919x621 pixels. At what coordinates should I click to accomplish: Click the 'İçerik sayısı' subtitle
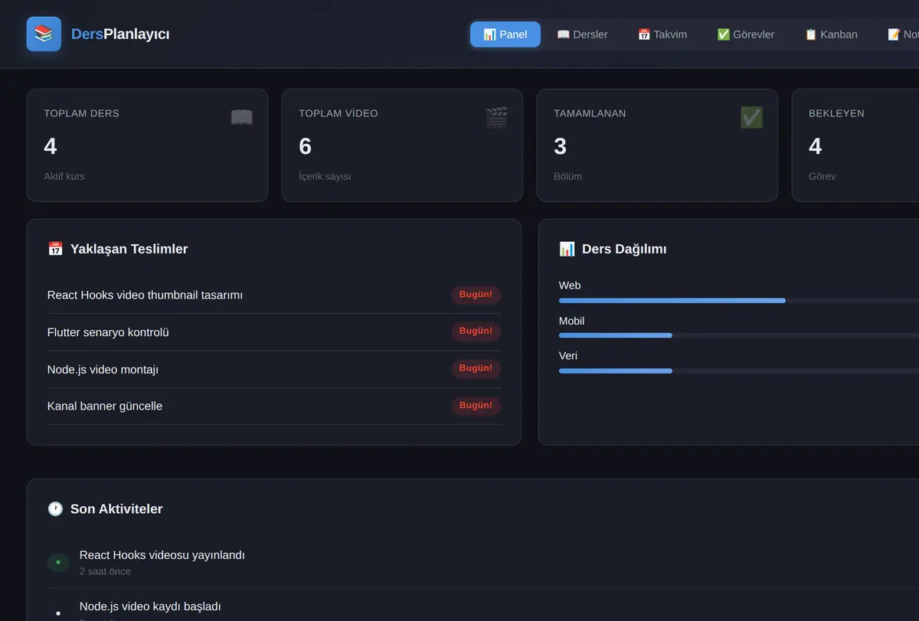click(325, 176)
